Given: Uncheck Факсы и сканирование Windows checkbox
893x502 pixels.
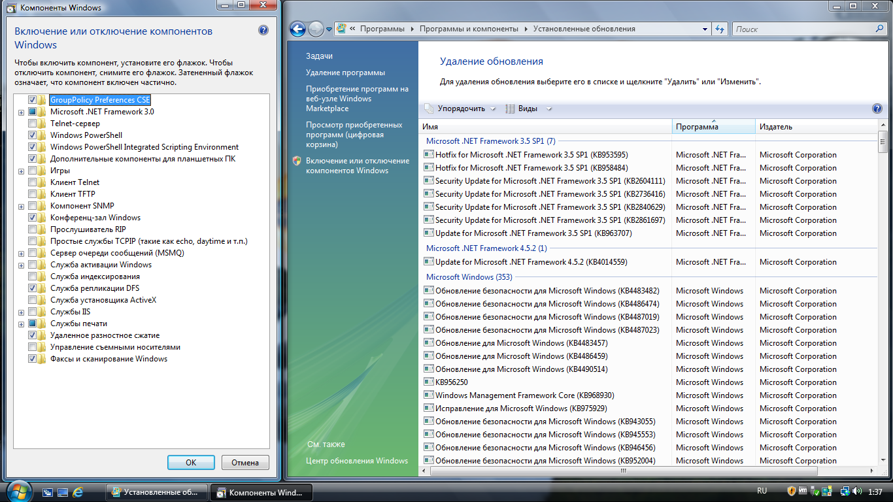Looking at the screenshot, I should point(32,359).
